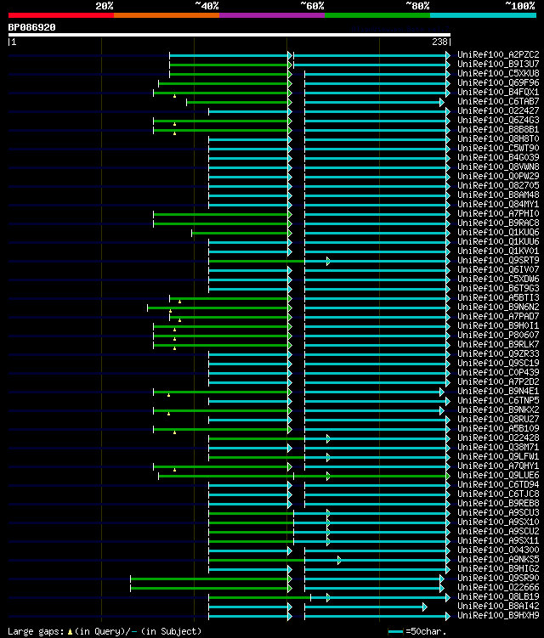This screenshot has height=638, width=544.
Task: Select the UniRef100_Q38M71 label
Action: click(498, 448)
